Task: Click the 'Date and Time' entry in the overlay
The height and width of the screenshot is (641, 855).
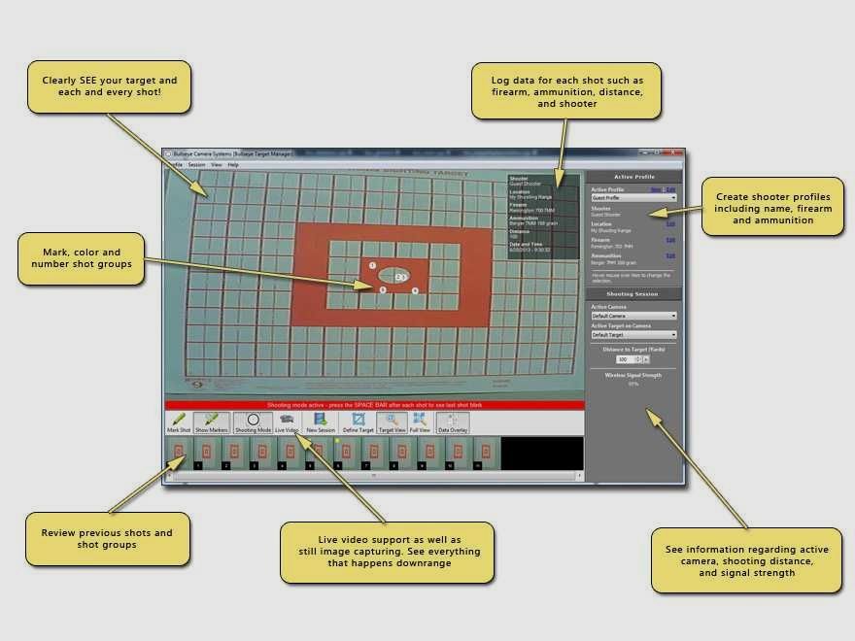Action: pyautogui.click(x=530, y=247)
